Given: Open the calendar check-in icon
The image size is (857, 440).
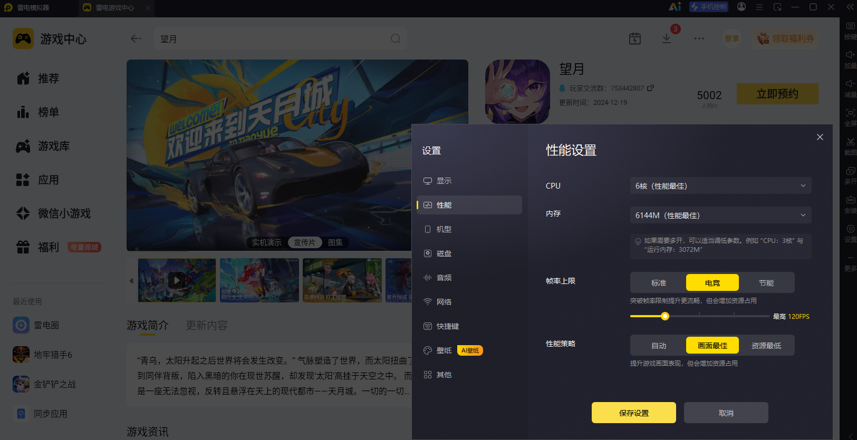Looking at the screenshot, I should 635,38.
